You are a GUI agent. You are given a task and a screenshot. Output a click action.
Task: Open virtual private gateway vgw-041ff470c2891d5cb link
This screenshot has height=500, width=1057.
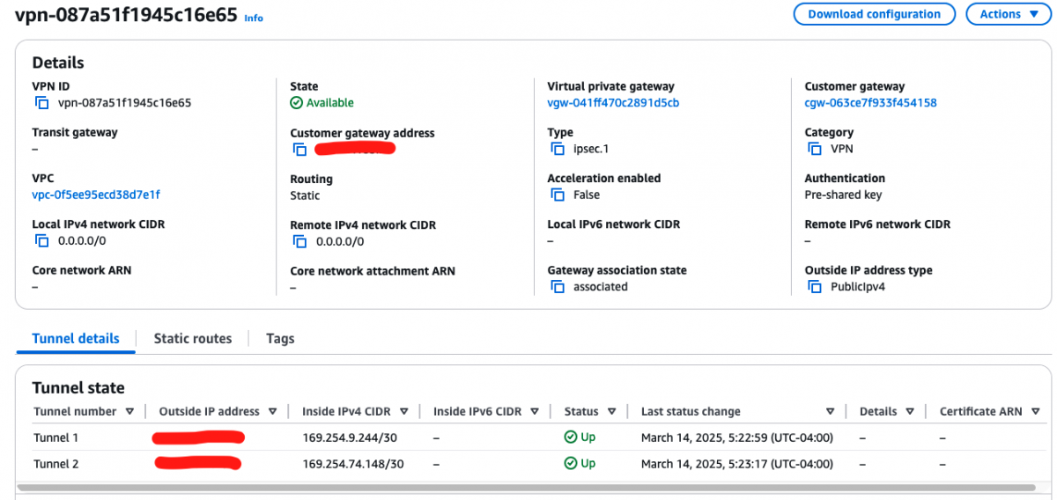(x=612, y=103)
